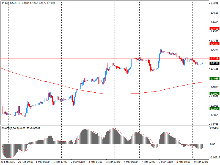
Task: Select the 1.3975 price scale value
Action: click(x=215, y=97)
